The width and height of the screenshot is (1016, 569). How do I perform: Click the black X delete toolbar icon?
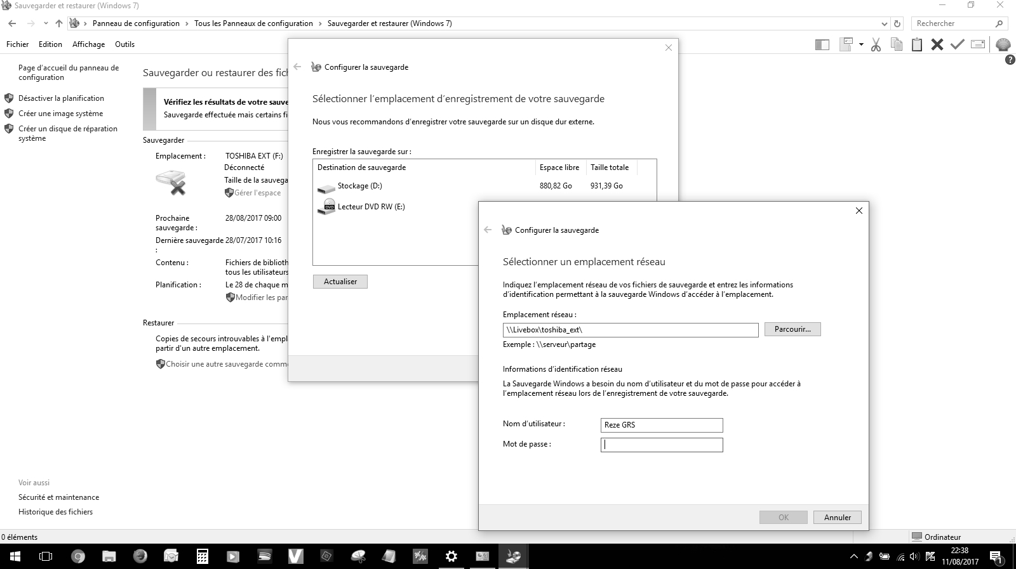pyautogui.click(x=937, y=44)
